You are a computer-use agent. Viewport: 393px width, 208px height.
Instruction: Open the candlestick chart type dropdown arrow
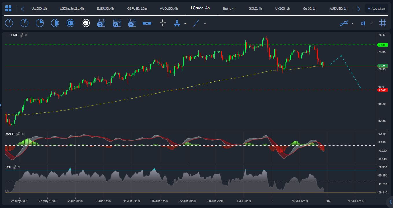[x=372, y=23]
